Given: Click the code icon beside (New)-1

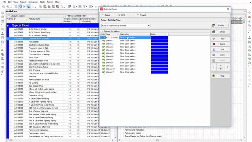Looking at the screenshot, I should (x=104, y=41).
